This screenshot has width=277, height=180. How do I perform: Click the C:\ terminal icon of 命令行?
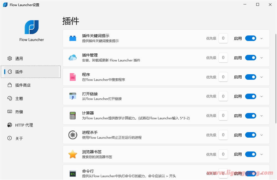(x=73, y=174)
